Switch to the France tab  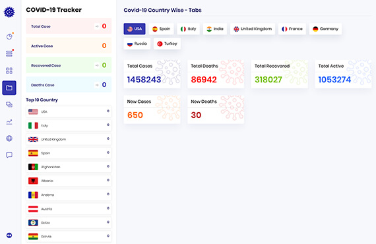point(292,29)
